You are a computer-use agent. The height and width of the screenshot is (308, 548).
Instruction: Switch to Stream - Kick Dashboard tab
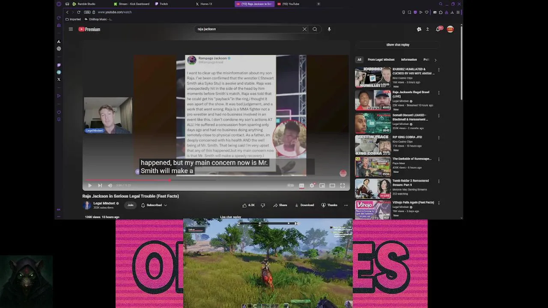(x=132, y=4)
